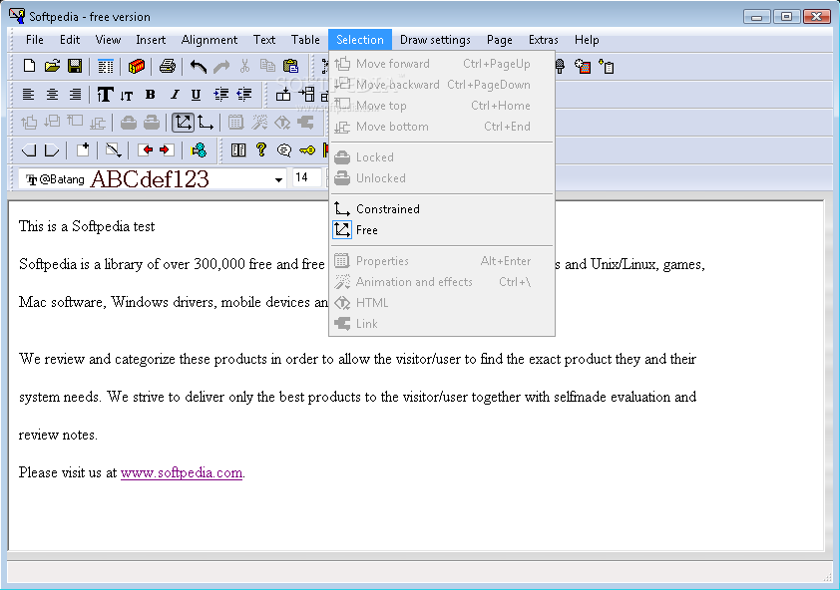Click the Link toolbar icon
The height and width of the screenshot is (590, 840).
point(305,123)
